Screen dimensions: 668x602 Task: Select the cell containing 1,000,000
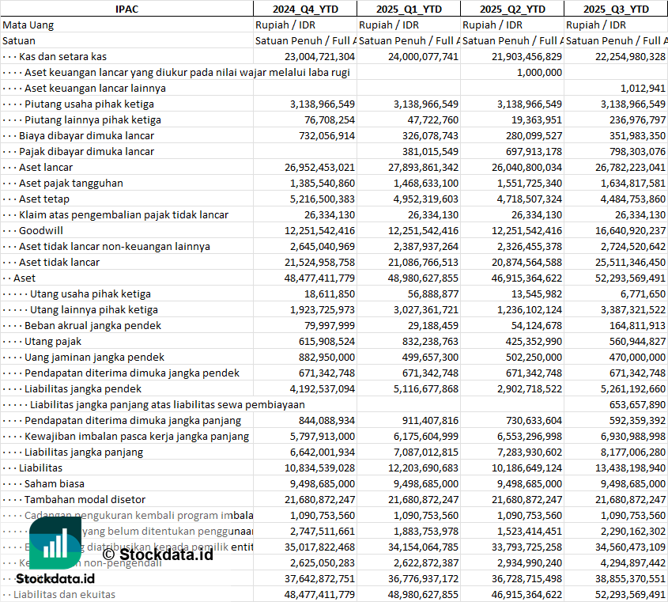coord(538,72)
